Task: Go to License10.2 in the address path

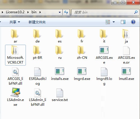Action: pos(15,12)
